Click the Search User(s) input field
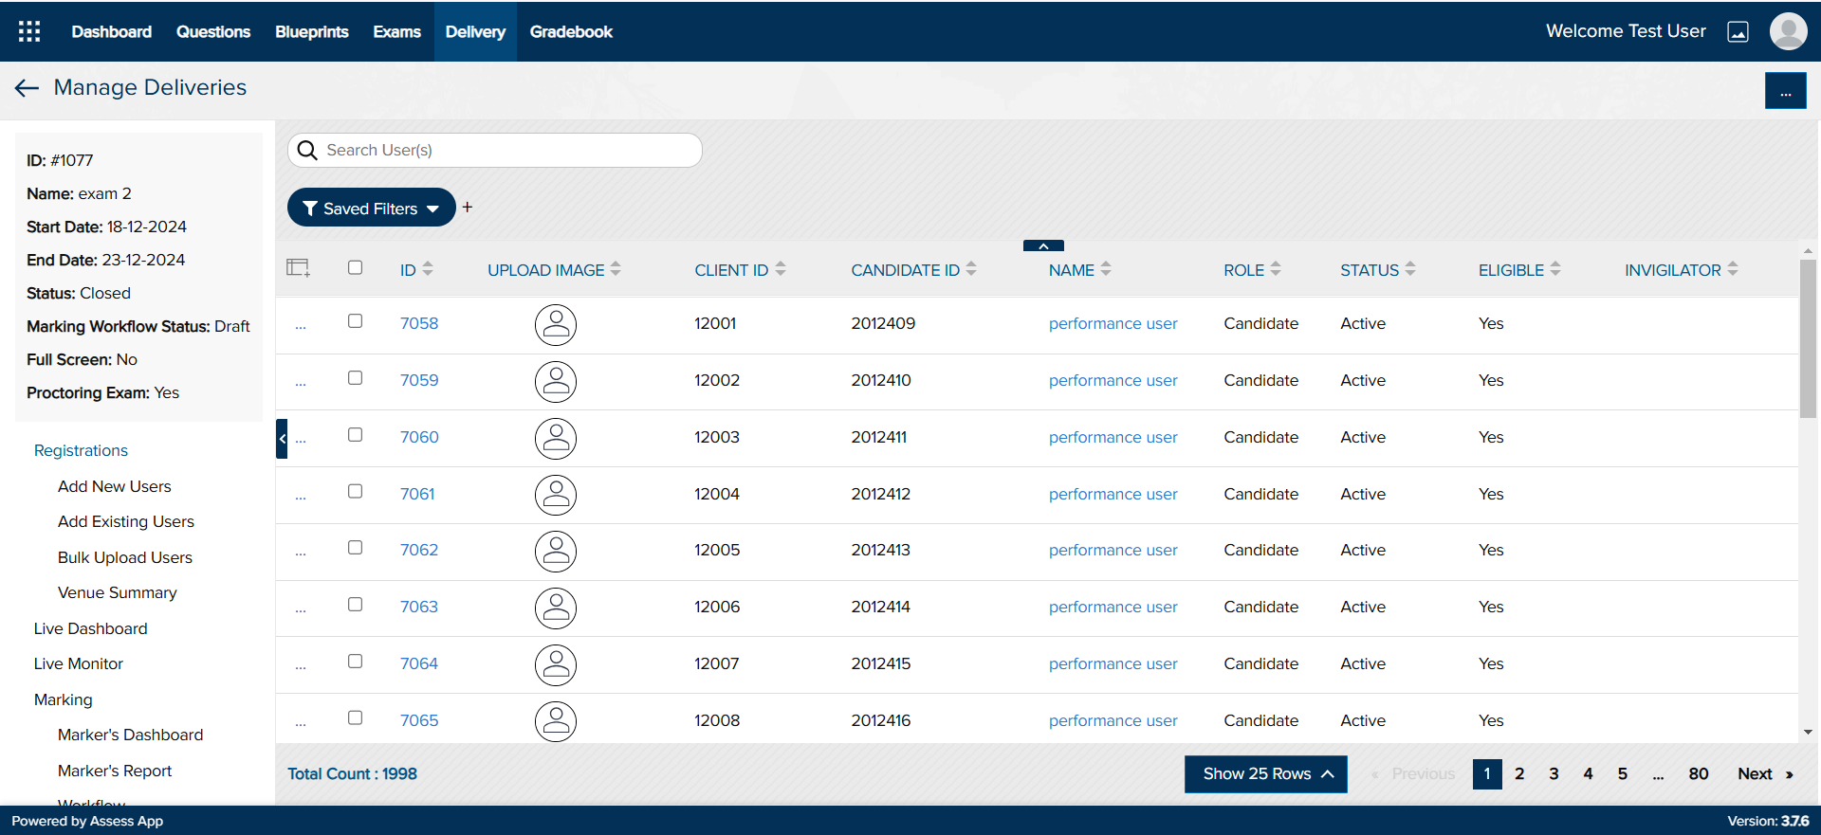Image resolution: width=1821 pixels, height=835 pixels. [x=507, y=151]
